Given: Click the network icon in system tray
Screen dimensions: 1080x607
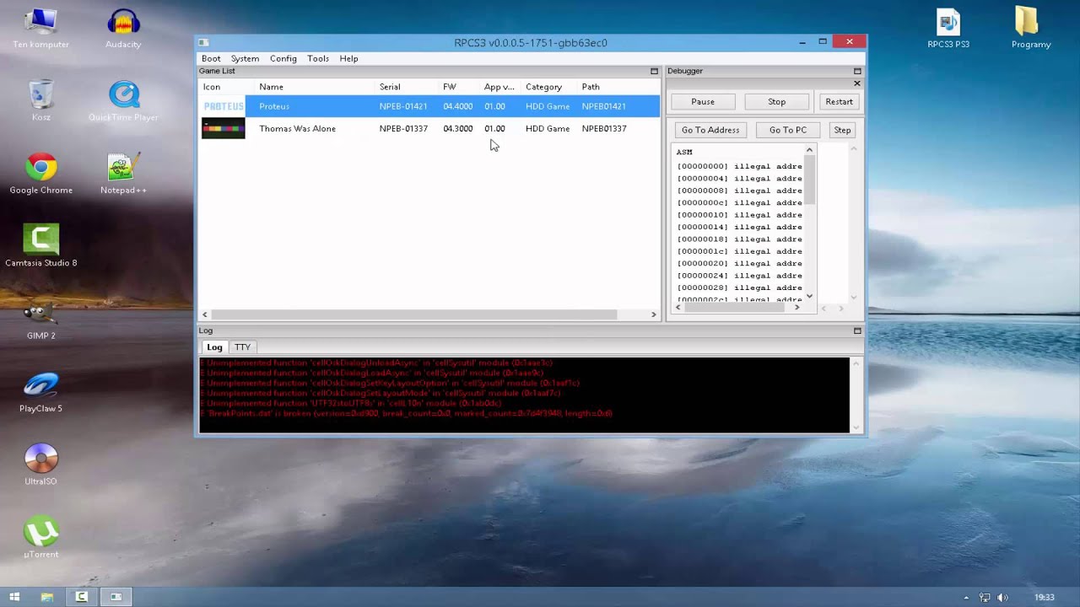Looking at the screenshot, I should coord(985,598).
